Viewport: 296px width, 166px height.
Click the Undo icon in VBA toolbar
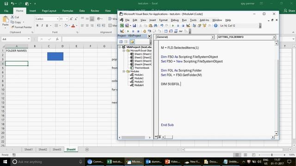click(x=162, y=26)
